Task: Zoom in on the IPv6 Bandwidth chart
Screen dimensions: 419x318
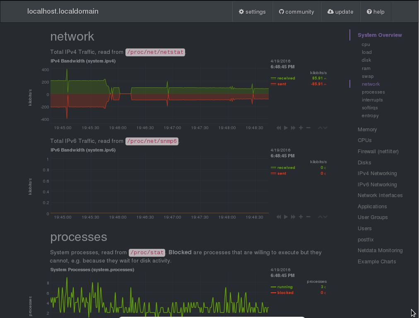Action: click(x=301, y=217)
